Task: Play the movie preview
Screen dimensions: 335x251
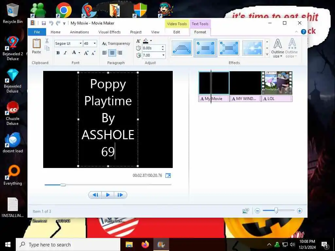Action: click(x=108, y=195)
